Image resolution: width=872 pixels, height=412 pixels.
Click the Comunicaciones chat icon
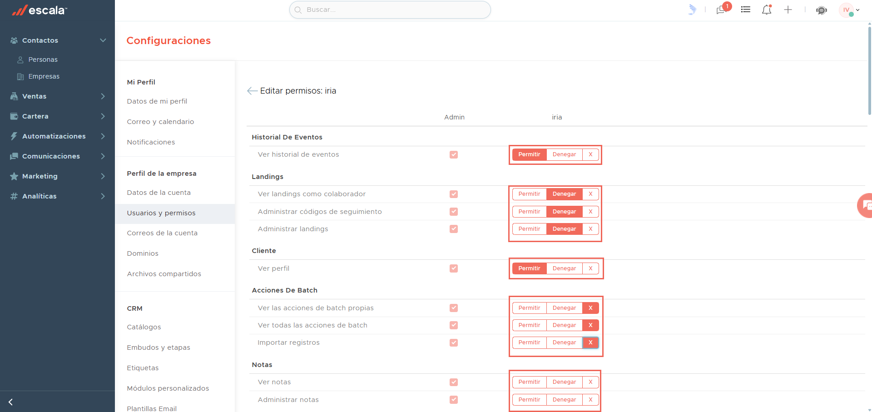coord(14,156)
